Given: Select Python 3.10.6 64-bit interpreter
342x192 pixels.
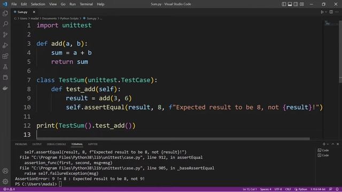Looking at the screenshot, I should pos(318,189).
